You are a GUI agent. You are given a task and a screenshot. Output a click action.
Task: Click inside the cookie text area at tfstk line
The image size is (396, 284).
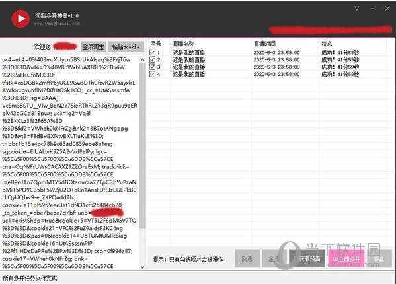click(x=69, y=83)
